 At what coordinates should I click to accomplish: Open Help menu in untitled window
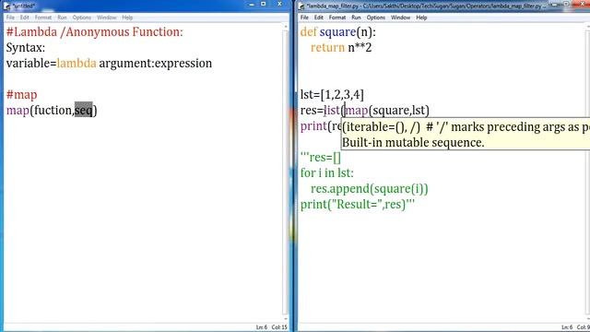point(127,18)
